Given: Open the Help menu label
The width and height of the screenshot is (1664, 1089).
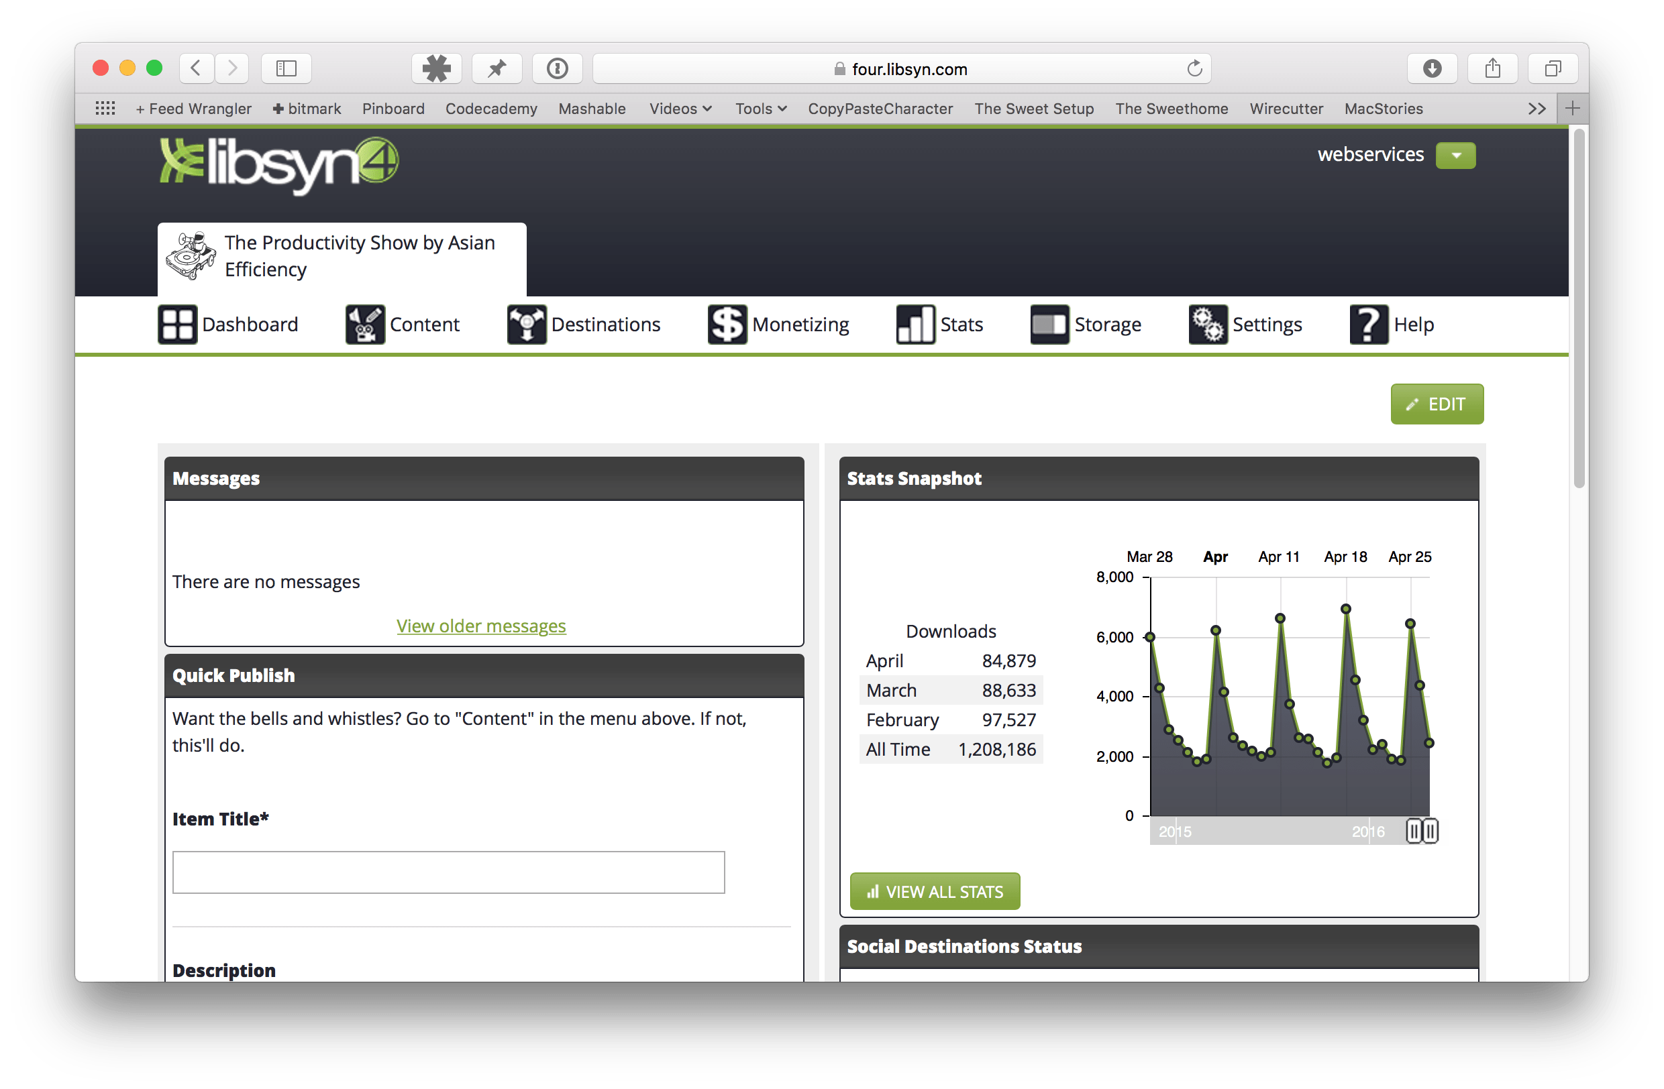Looking at the screenshot, I should point(1414,325).
